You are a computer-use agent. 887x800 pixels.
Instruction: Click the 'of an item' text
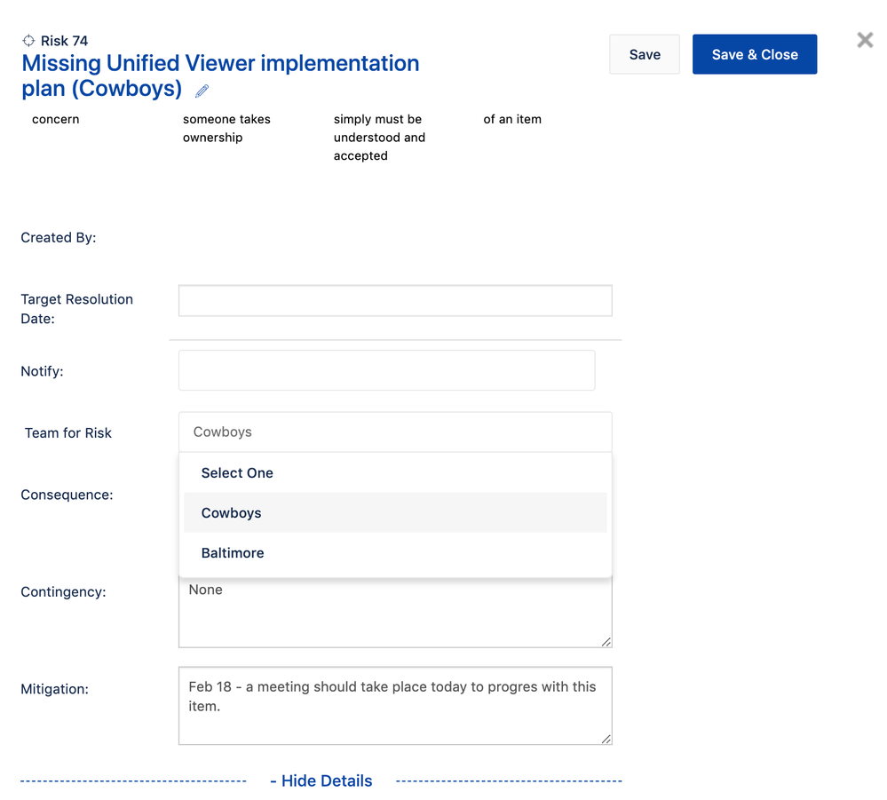(512, 119)
